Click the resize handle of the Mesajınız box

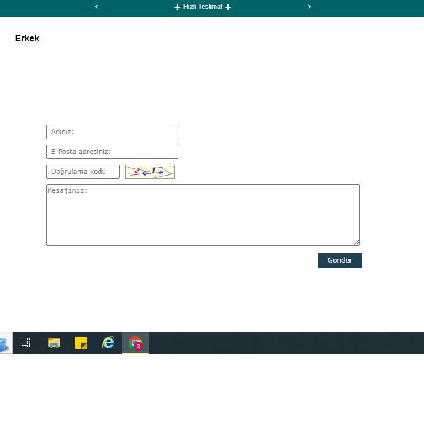[357, 242]
